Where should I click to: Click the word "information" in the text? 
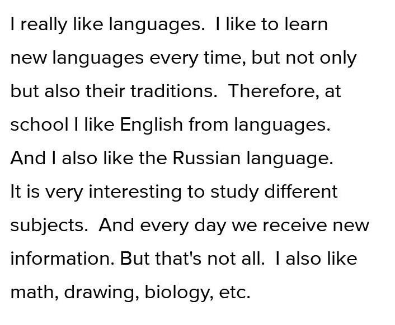62,258
